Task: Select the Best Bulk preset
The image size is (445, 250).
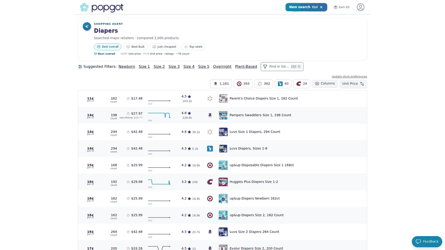Action: (136, 47)
